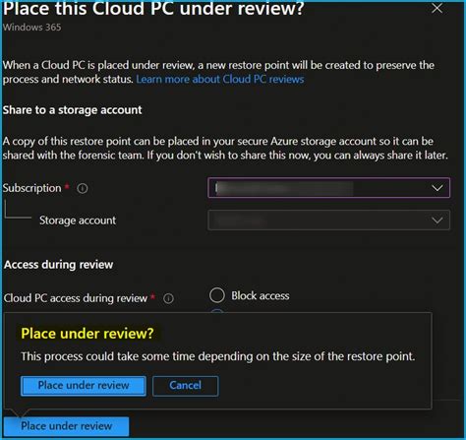Click the Windows 365 subtitle text
Screen dimensions: 466x440
32,28
